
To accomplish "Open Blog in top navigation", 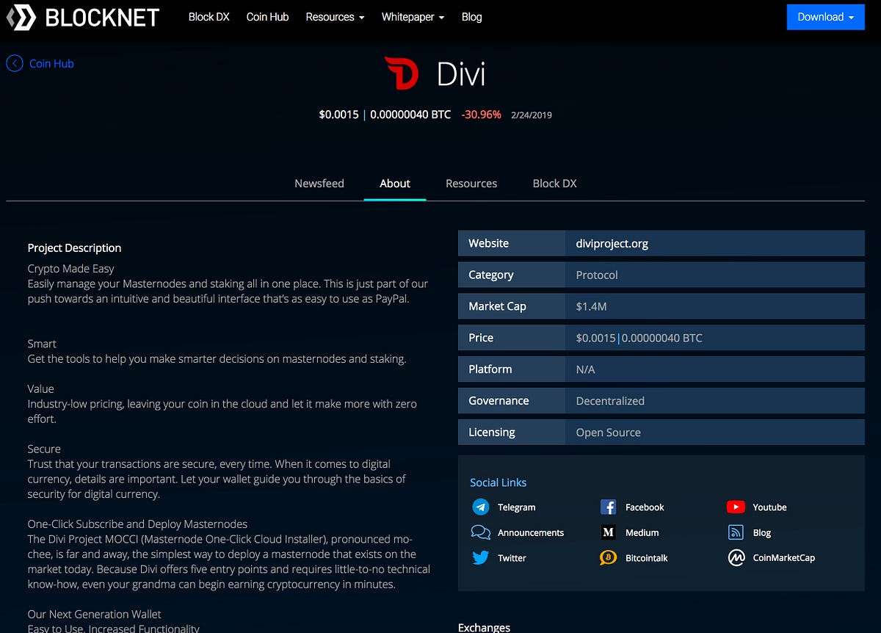I will pyautogui.click(x=471, y=17).
